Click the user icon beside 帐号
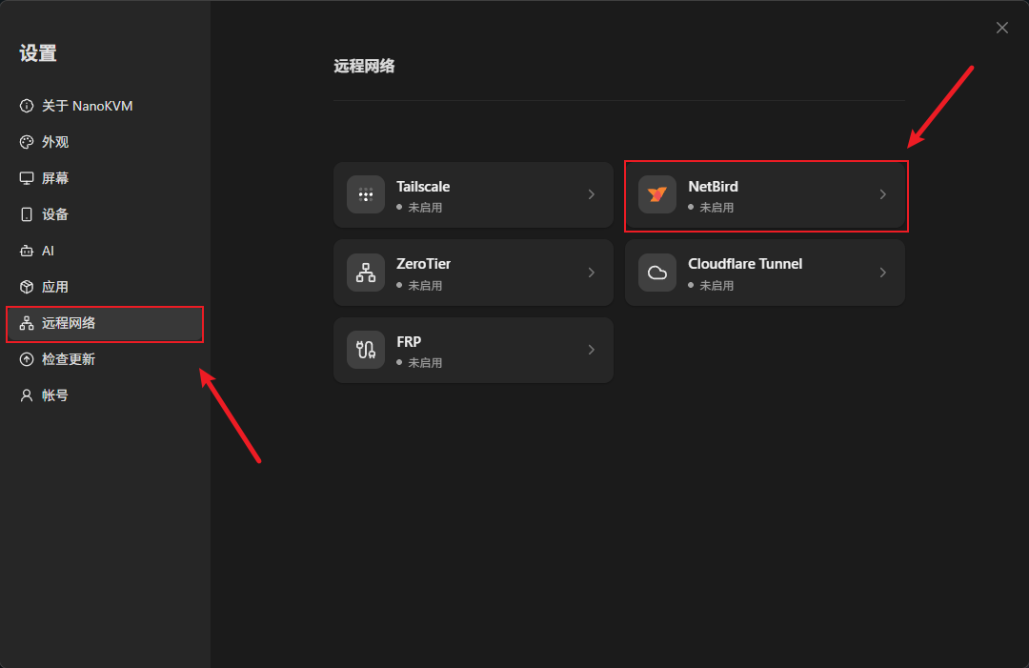1029x668 pixels. coord(27,395)
